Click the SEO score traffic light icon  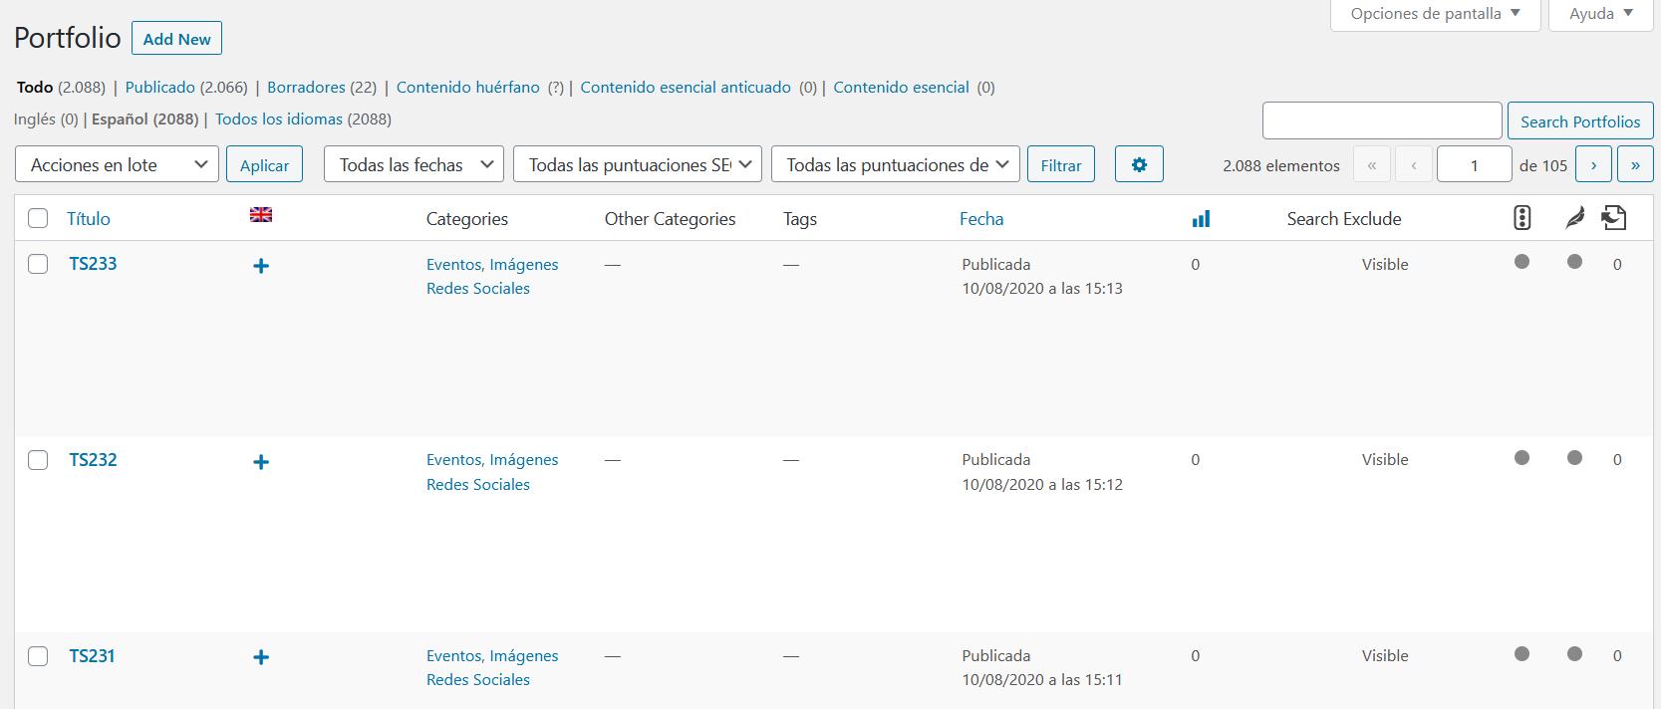(x=1522, y=218)
